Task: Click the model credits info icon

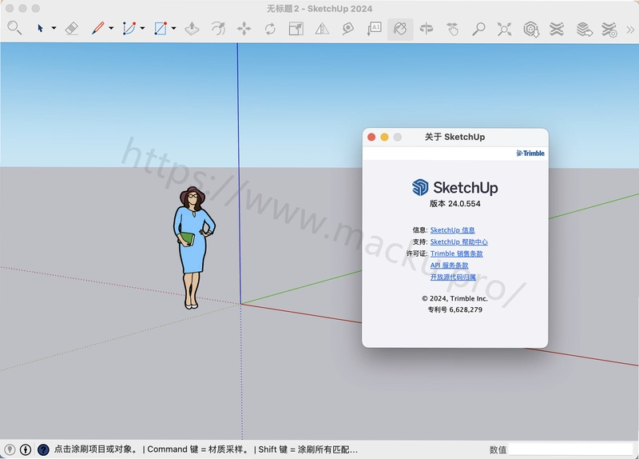Action: pos(26,449)
